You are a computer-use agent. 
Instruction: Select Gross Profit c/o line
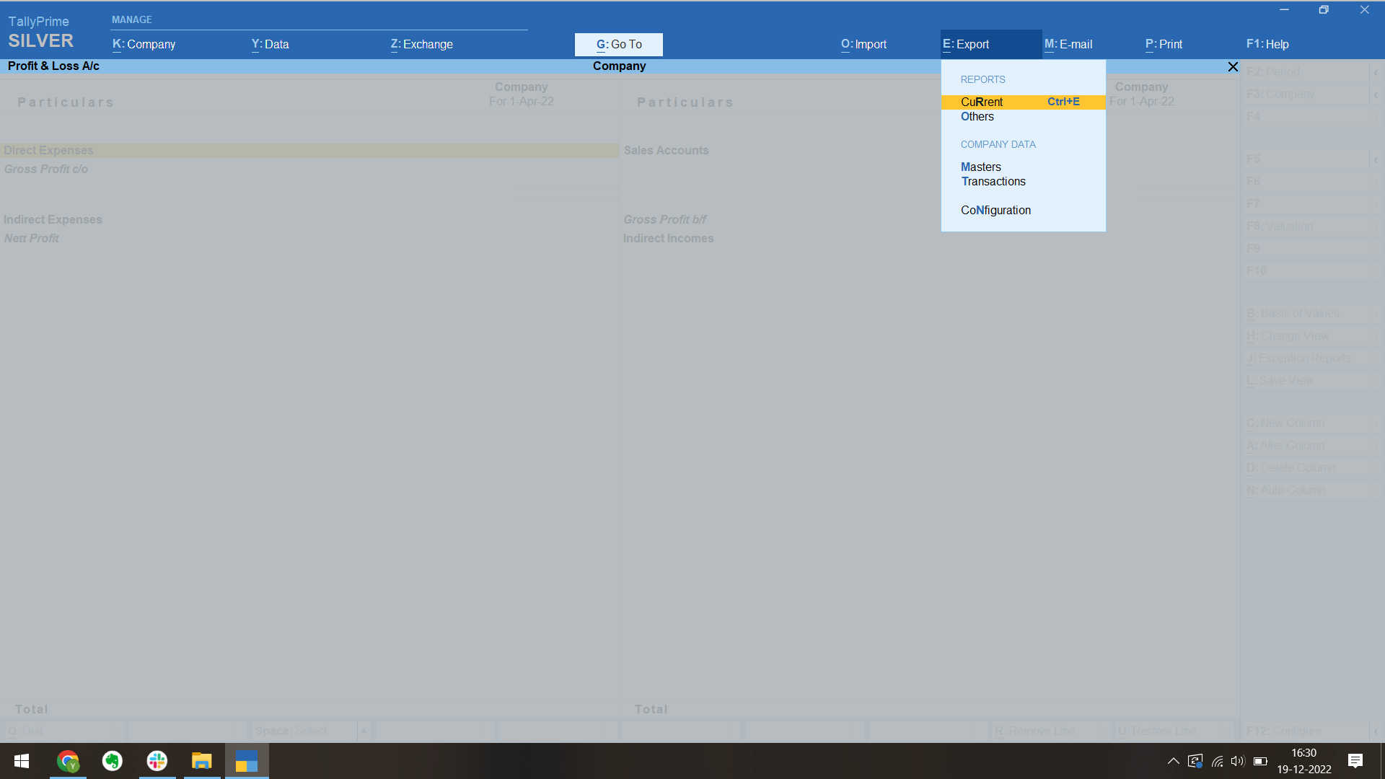coord(46,169)
